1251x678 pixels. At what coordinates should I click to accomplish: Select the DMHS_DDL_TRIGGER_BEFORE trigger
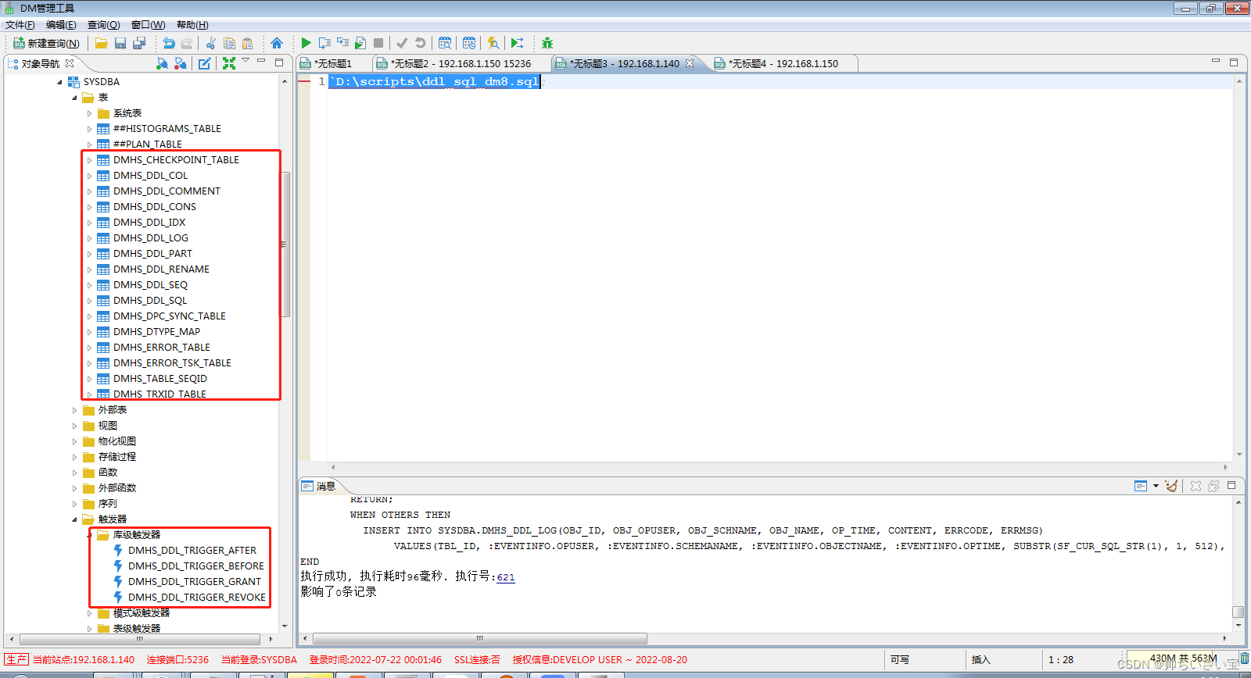point(196,566)
